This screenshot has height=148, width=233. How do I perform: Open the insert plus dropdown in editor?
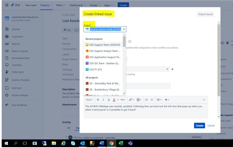(x=167, y=100)
